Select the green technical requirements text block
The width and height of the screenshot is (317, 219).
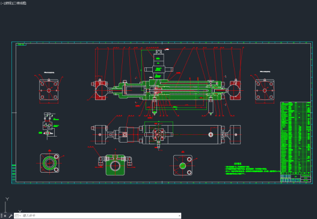[253, 169]
